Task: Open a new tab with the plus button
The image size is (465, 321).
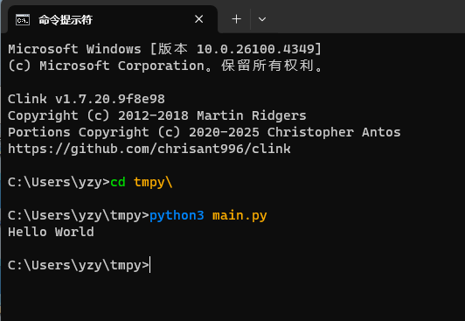Action: tap(236, 19)
